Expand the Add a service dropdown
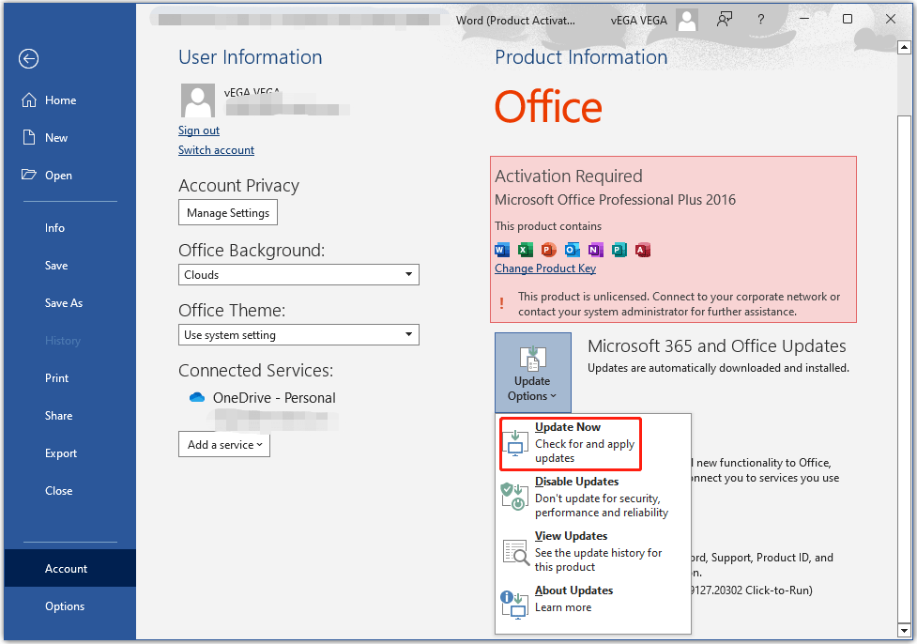The width and height of the screenshot is (917, 644). (223, 444)
